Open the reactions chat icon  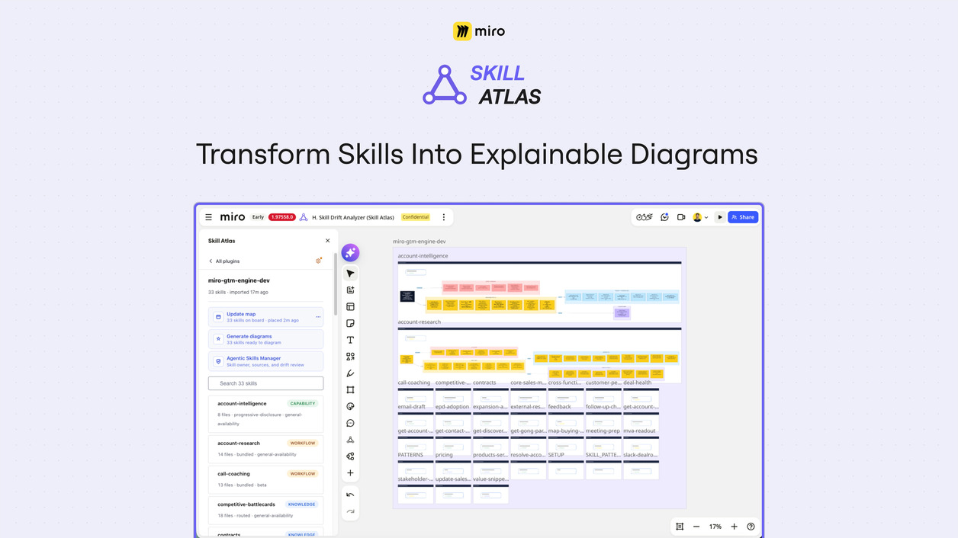point(664,217)
